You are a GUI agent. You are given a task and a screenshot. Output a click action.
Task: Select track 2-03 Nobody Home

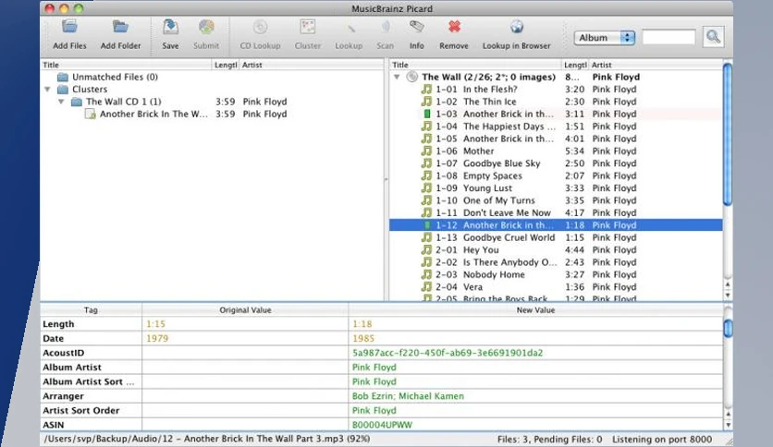pyautogui.click(x=556, y=274)
